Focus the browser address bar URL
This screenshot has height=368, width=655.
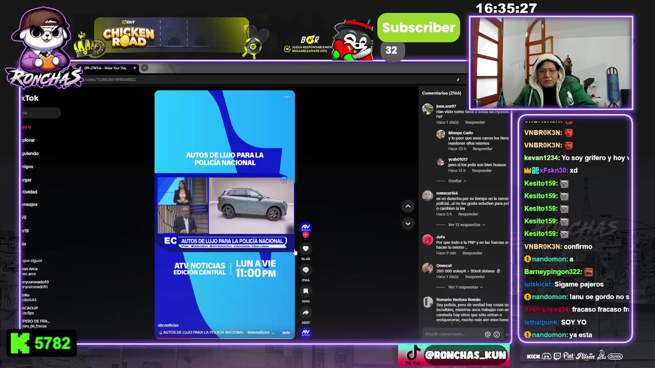[110, 79]
